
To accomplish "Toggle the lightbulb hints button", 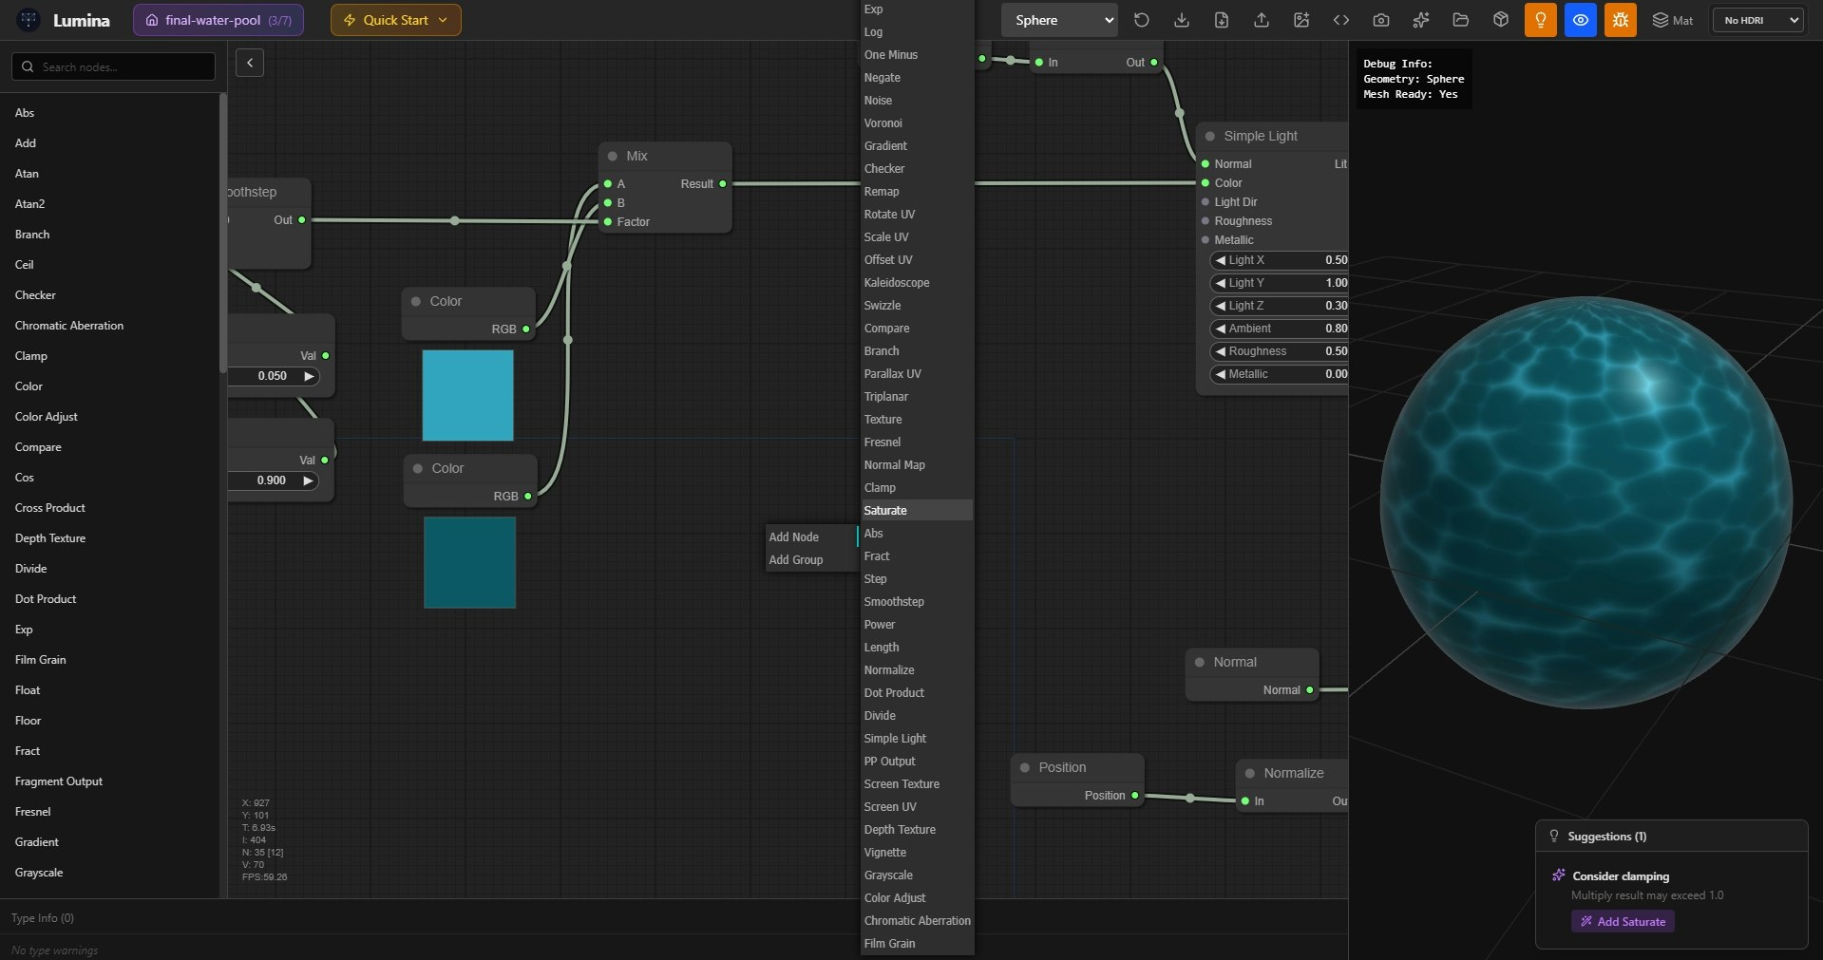I will click(x=1540, y=19).
